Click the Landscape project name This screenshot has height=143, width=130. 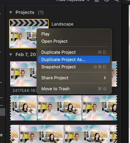click(62, 24)
